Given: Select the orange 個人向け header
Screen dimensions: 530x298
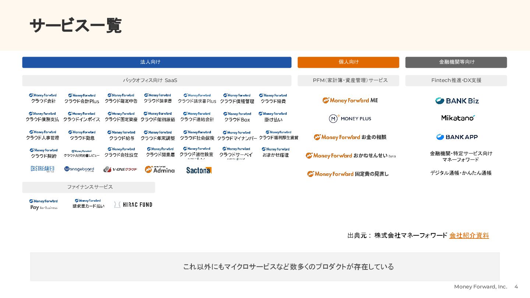Looking at the screenshot, I should [348, 62].
